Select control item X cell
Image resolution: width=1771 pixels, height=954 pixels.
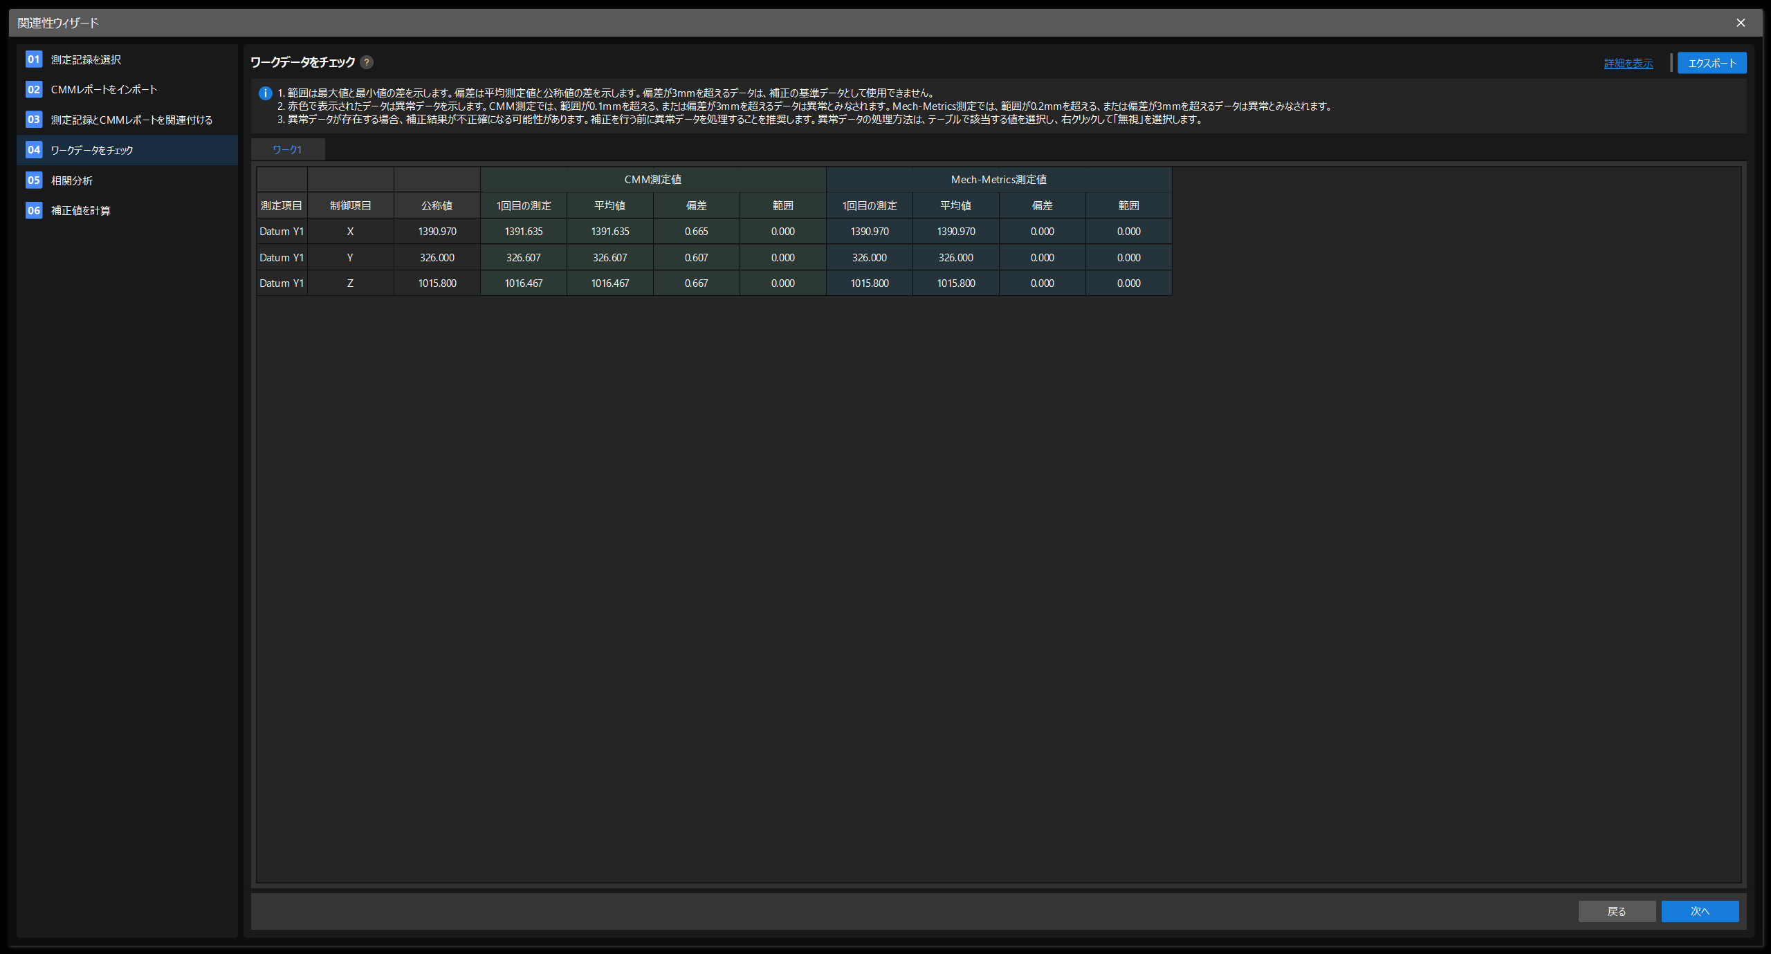(351, 232)
